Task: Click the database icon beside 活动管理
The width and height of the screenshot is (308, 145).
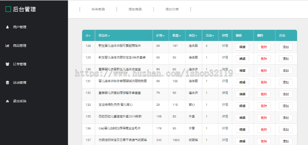Action: (7, 83)
